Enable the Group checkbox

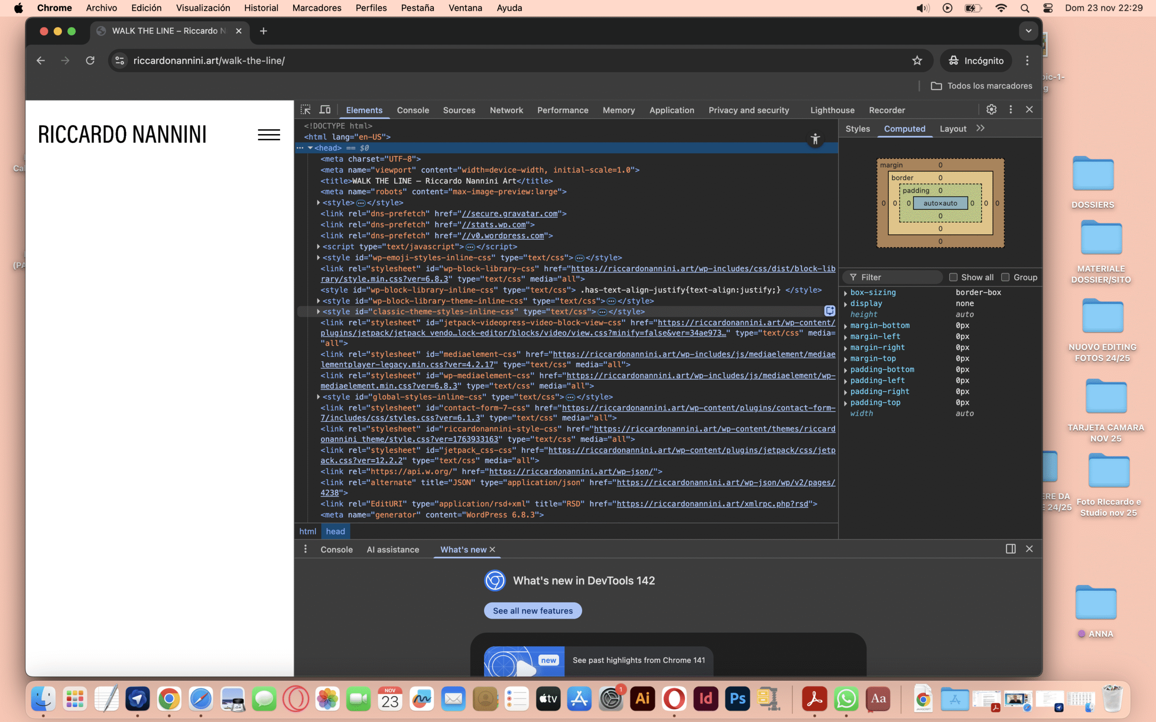1005,277
